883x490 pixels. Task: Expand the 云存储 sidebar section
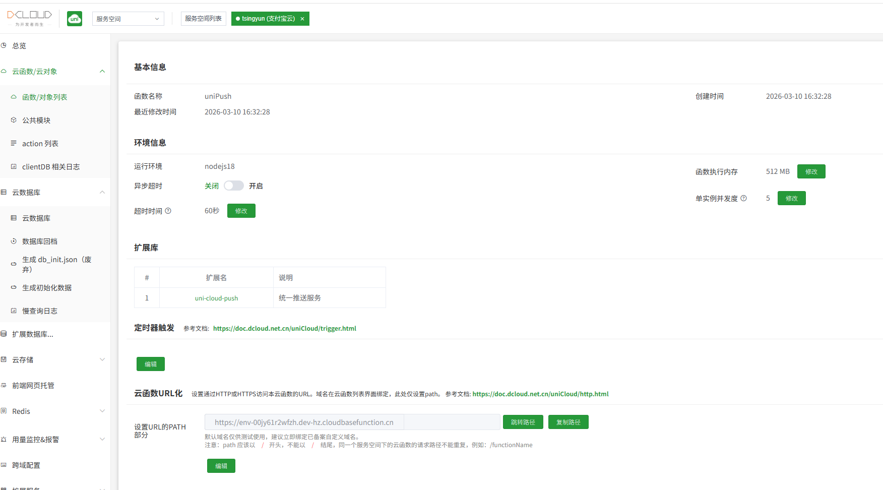pos(102,360)
